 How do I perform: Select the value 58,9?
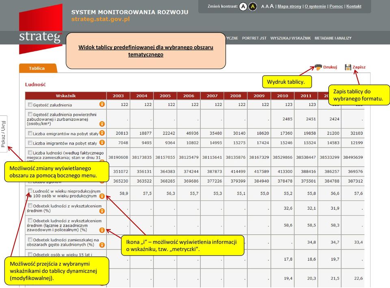coord(123,193)
